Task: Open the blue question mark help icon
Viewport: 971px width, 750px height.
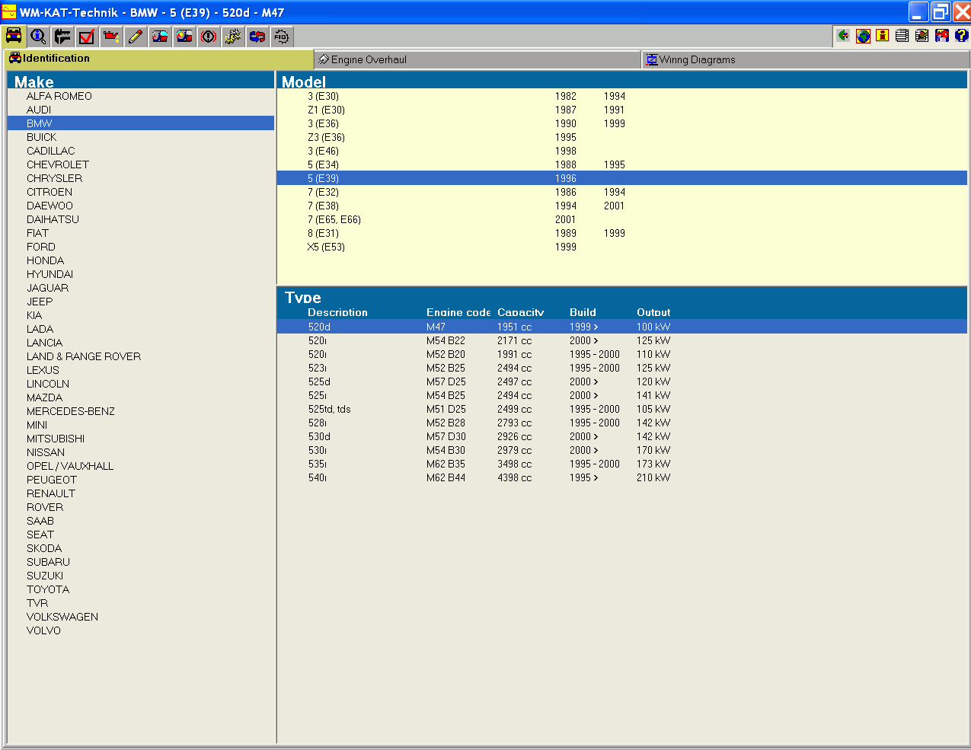Action: click(961, 35)
